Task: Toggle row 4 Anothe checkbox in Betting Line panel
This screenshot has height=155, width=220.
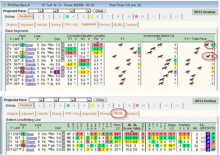Action: 8,146
